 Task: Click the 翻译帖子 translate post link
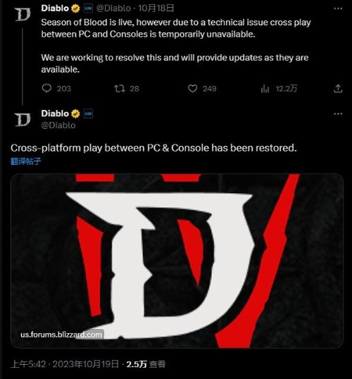point(26,161)
